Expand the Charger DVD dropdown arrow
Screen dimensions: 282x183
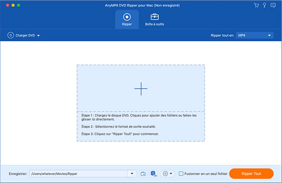click(39, 36)
